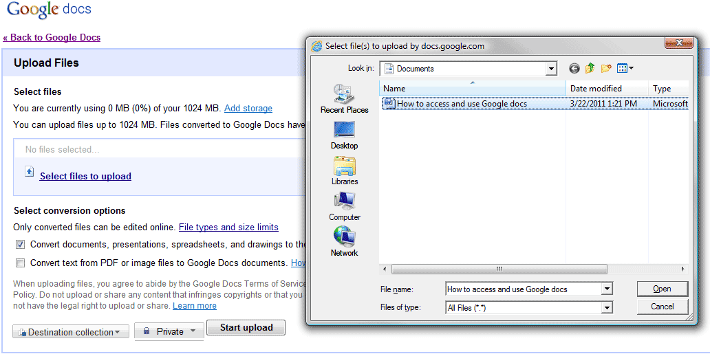
Task: Open the Add storage link
Action: pyautogui.click(x=248, y=108)
